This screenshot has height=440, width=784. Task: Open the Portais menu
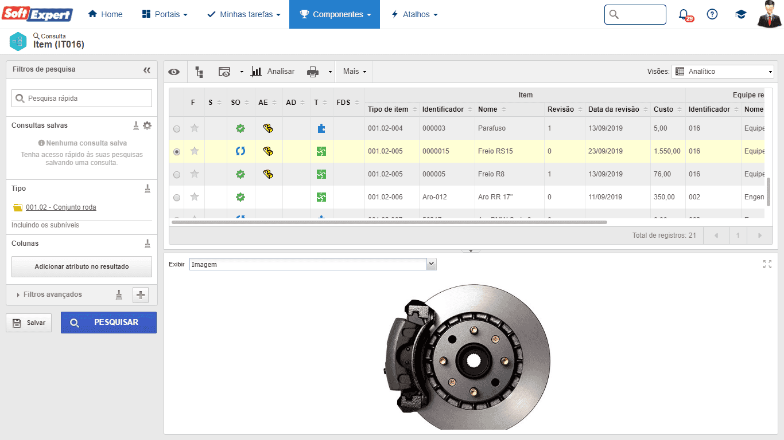point(165,14)
